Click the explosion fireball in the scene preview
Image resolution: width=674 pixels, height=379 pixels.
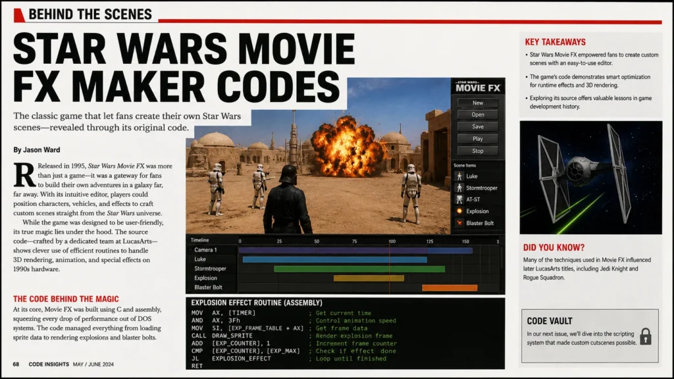coord(346,147)
